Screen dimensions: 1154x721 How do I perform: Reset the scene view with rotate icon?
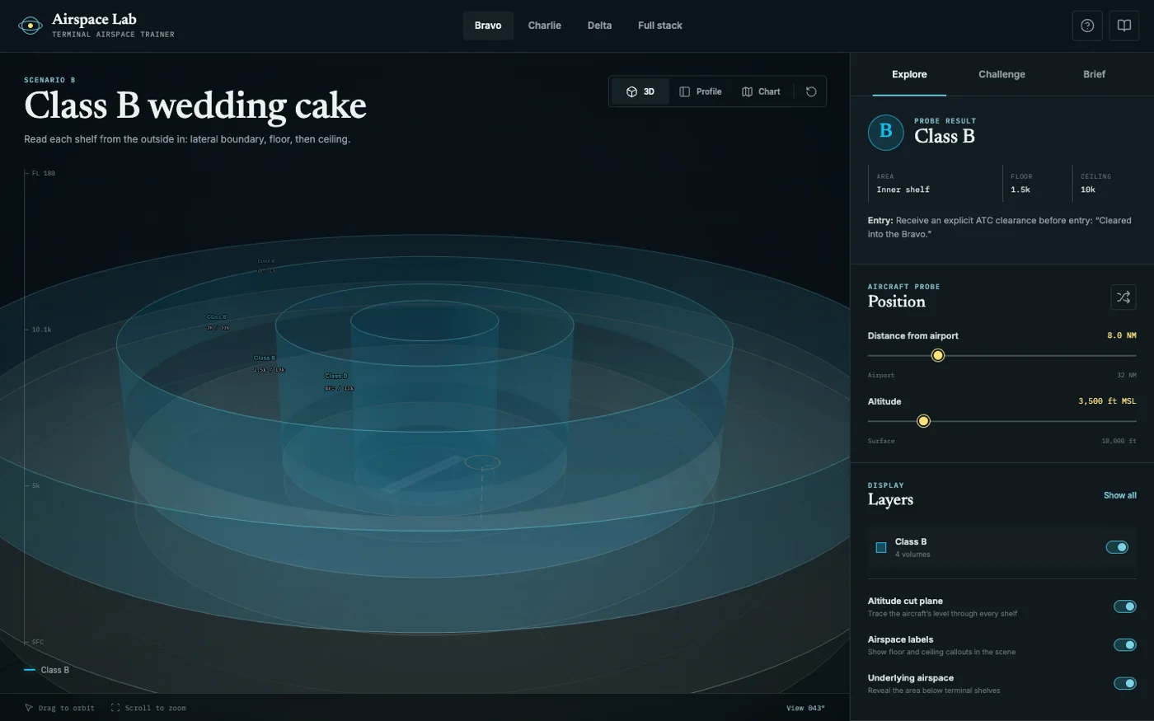coord(811,91)
